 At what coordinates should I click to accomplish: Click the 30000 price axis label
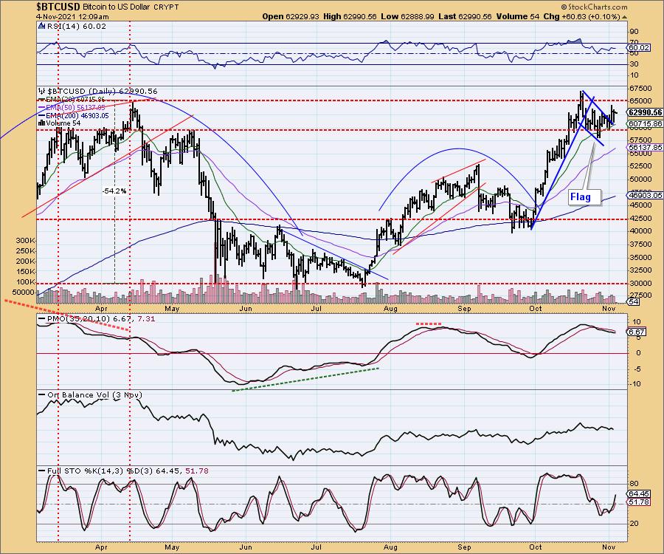(x=640, y=283)
